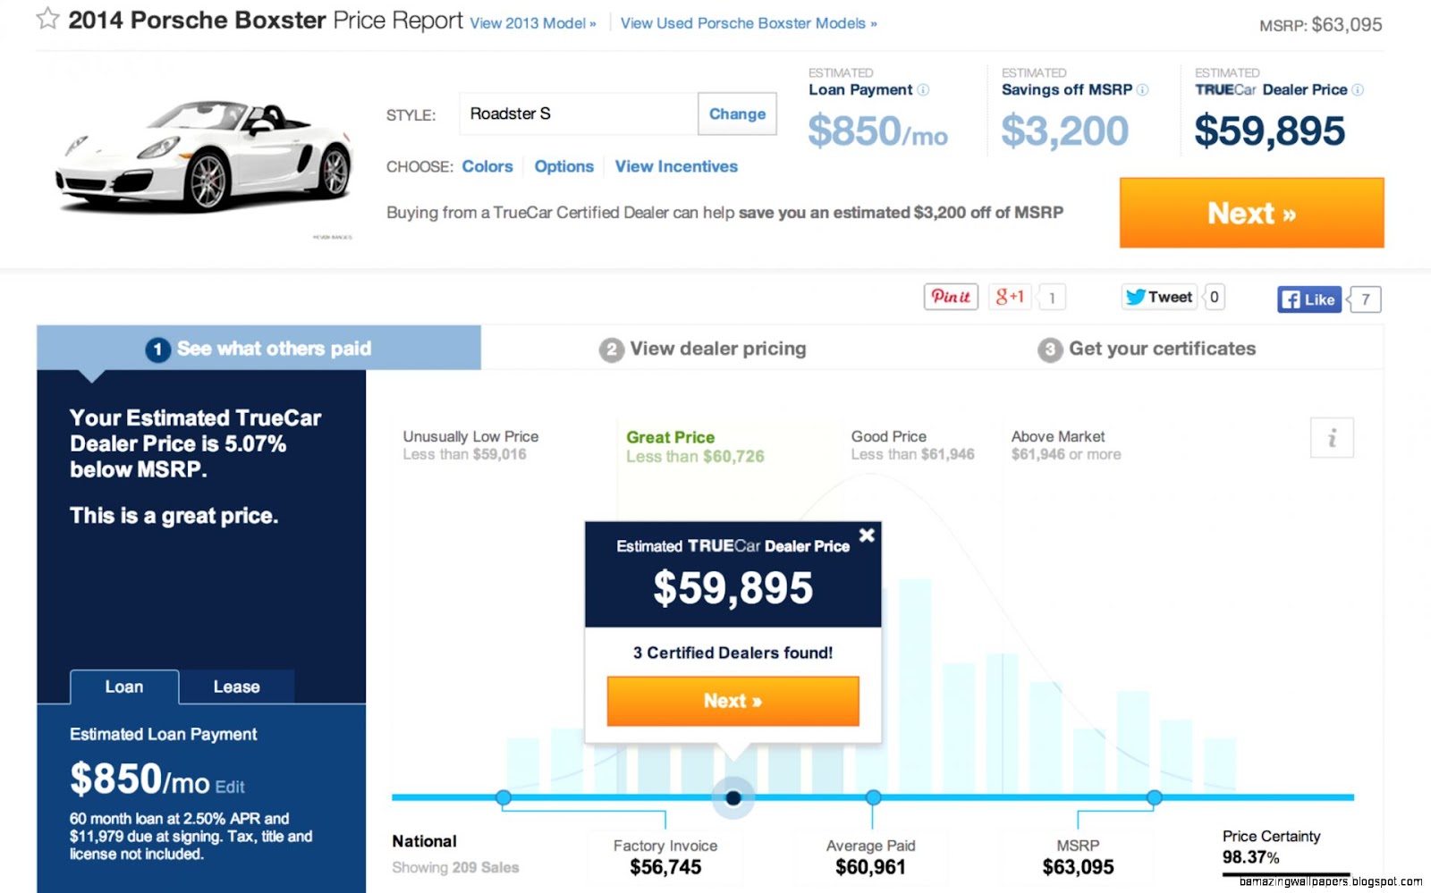Open the chart info icon on the right
Screen dimensions: 1431x893
(1332, 437)
